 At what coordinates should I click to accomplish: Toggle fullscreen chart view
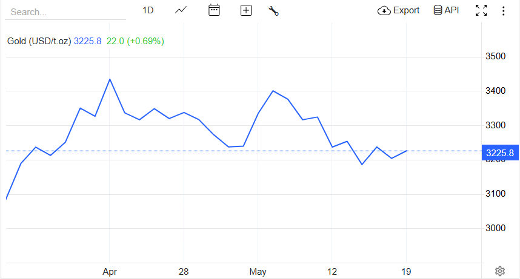(481, 11)
